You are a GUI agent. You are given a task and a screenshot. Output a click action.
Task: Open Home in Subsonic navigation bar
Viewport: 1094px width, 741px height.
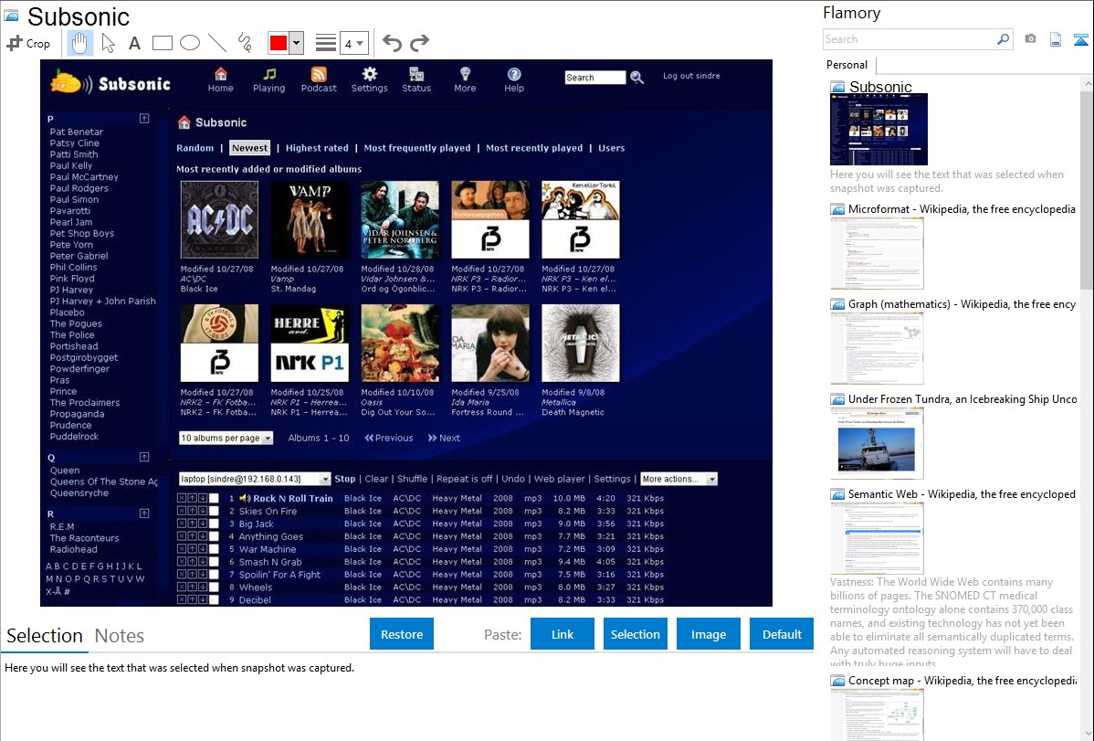coord(220,79)
